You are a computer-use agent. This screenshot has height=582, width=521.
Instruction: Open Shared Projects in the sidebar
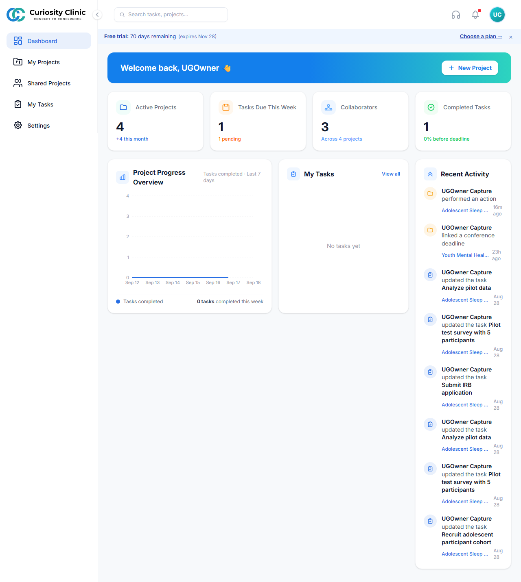(x=49, y=83)
